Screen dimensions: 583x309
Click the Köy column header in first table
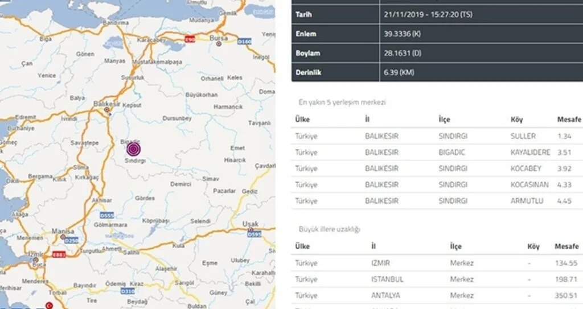[517, 120]
